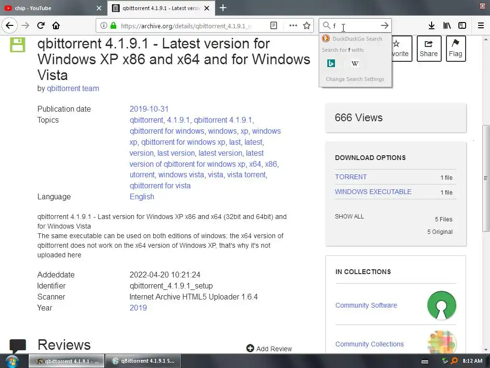The width and height of the screenshot is (490, 368).
Task: Click the green secure connection padlock
Action: point(113,25)
